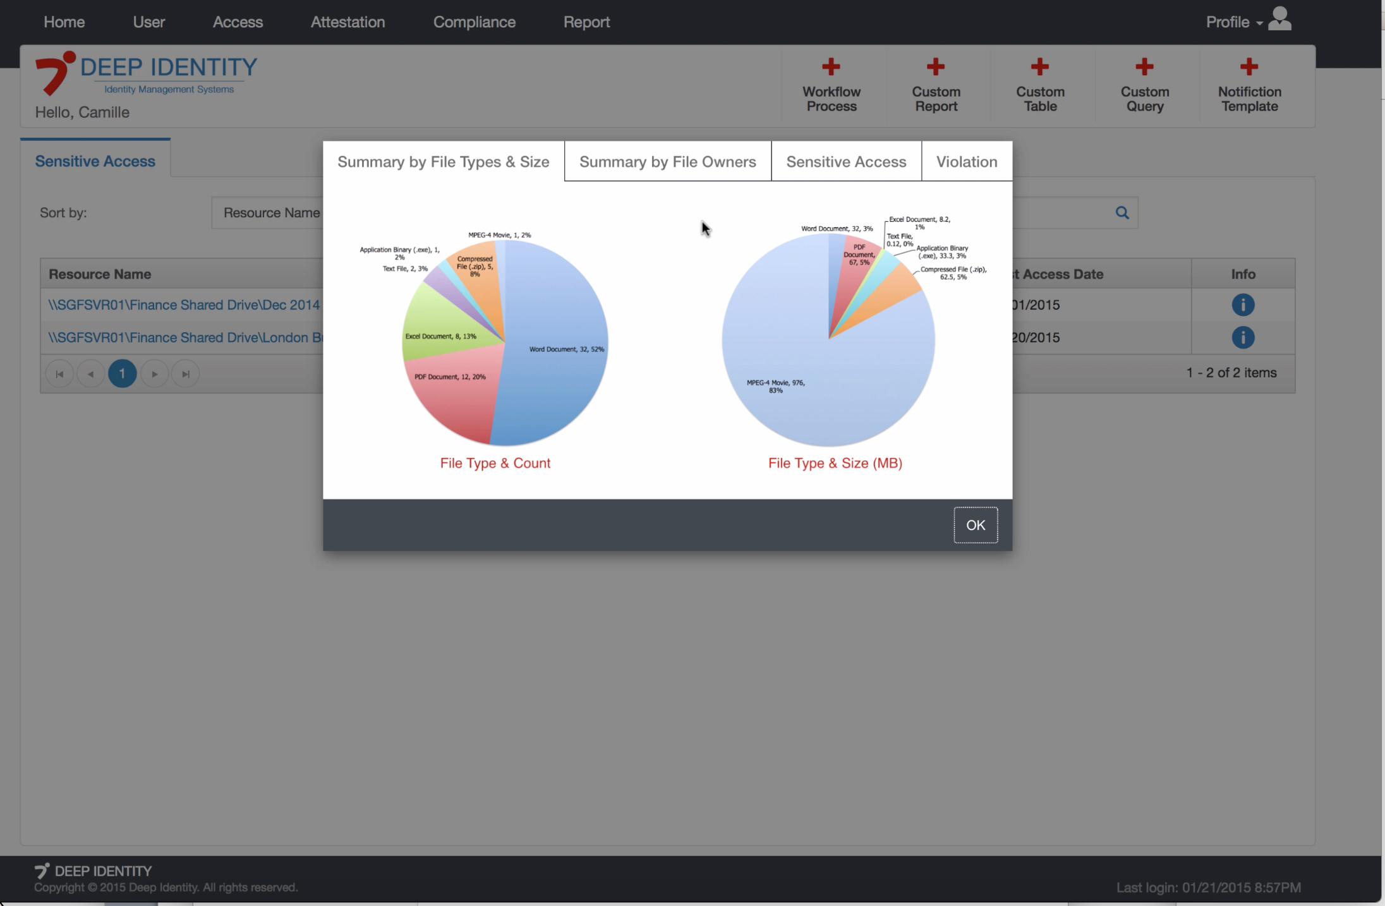Open the Resource Name sort dropdown
This screenshot has height=906, width=1385.
pos(270,213)
